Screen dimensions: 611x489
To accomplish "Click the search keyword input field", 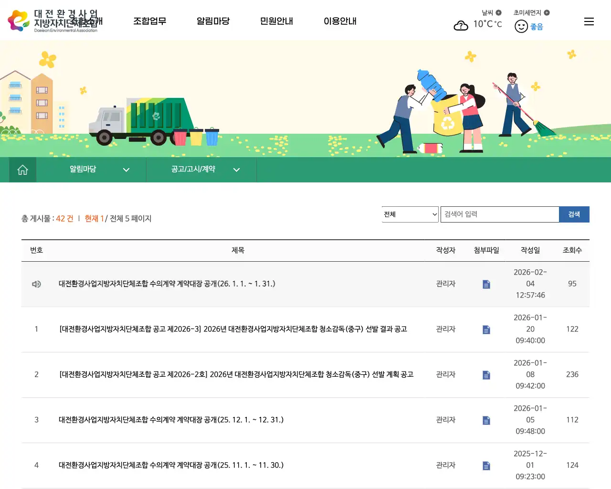I will tap(500, 214).
